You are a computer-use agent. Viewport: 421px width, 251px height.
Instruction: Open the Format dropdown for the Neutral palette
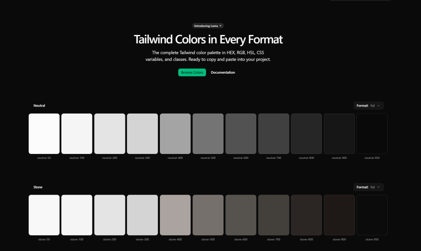click(368, 105)
